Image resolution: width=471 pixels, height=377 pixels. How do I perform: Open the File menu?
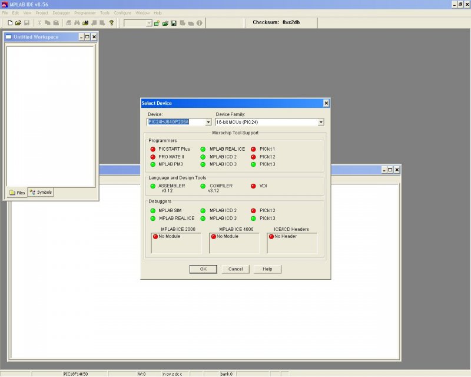point(5,13)
